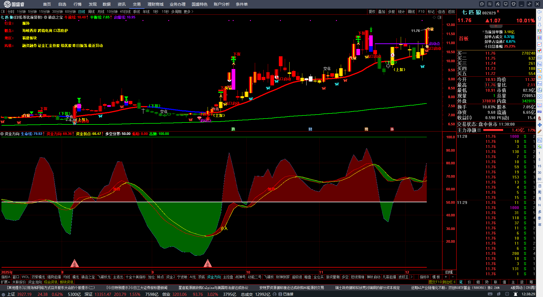
Task: Open the 交易 menu
Action: click(x=137, y=4)
